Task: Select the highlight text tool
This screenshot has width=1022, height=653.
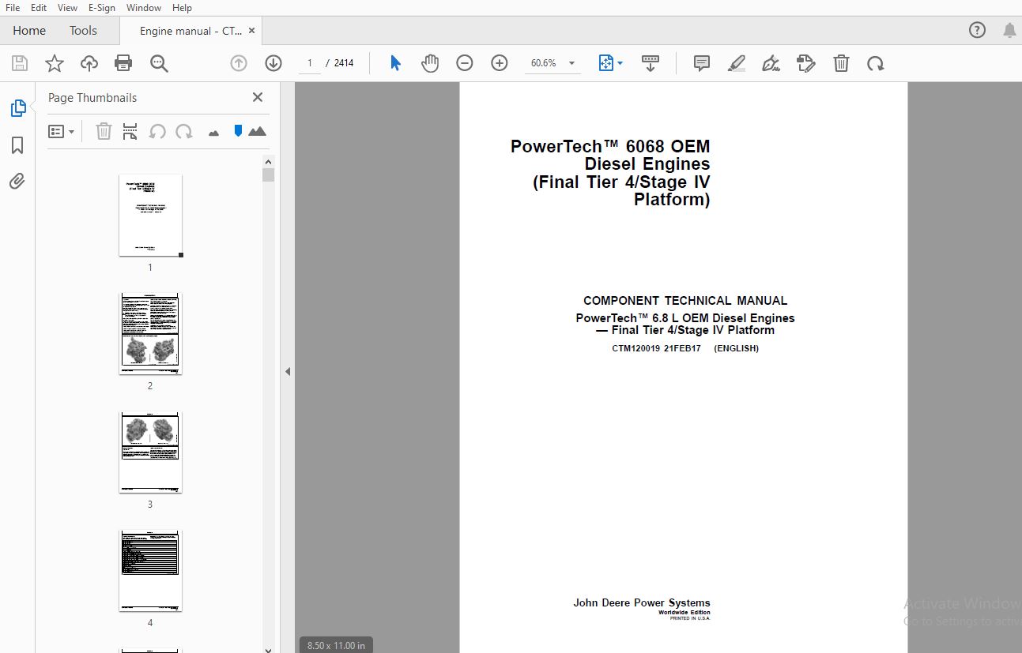Action: pyautogui.click(x=737, y=63)
